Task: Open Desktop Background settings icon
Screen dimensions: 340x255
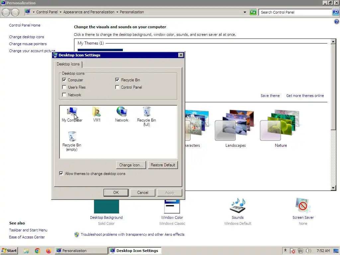Action: (106, 207)
